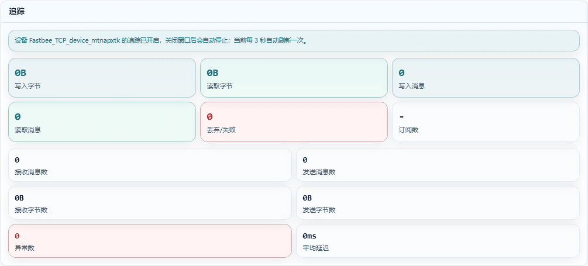Click the 接收消息数 label

click(31, 172)
